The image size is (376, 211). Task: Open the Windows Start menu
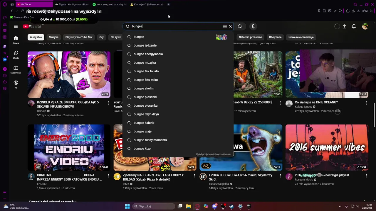(x=127, y=206)
